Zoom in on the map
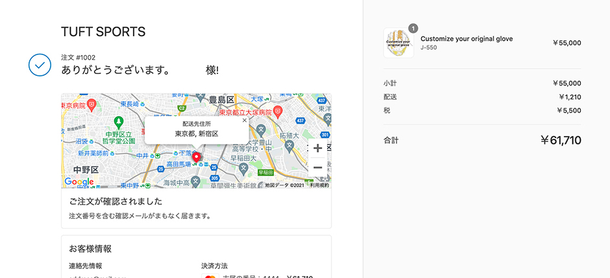The width and height of the screenshot is (610, 278). click(317, 148)
